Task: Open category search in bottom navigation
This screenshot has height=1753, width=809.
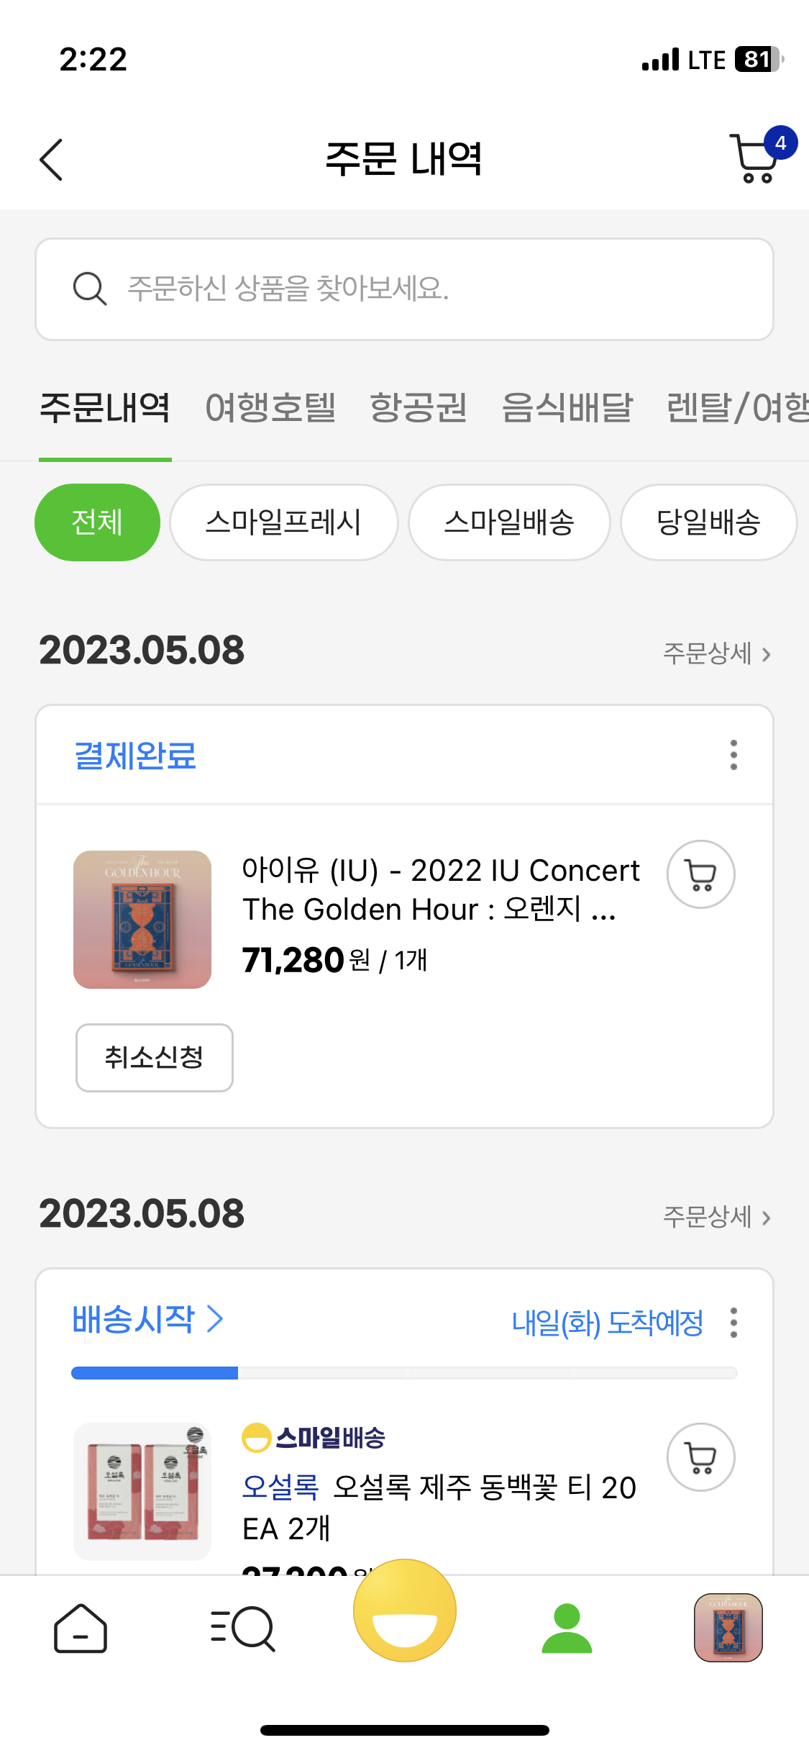Action: [x=242, y=1629]
